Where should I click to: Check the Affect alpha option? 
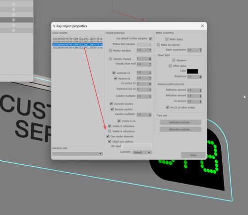click(170, 66)
